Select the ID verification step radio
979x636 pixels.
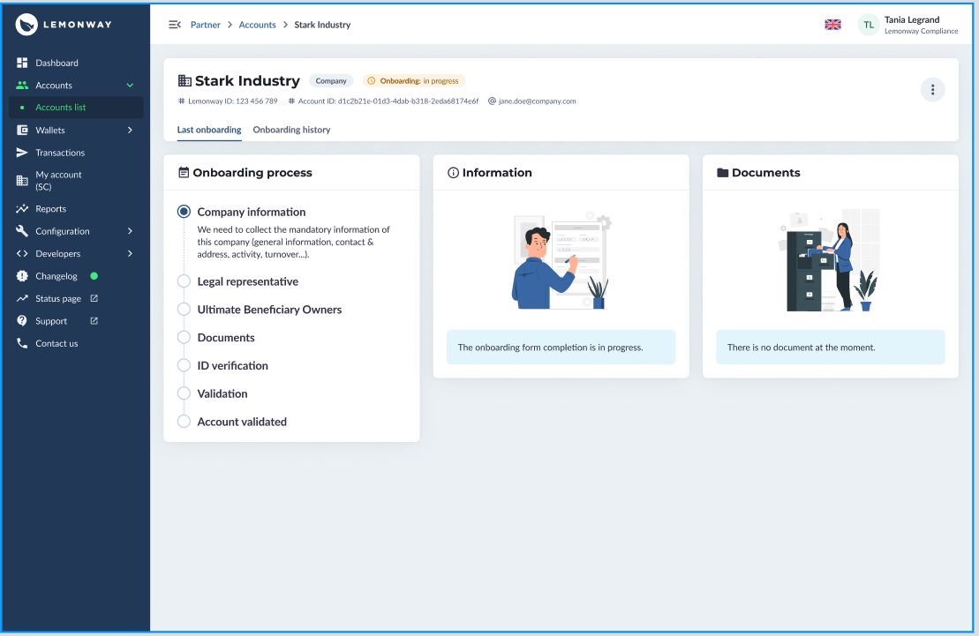(184, 365)
